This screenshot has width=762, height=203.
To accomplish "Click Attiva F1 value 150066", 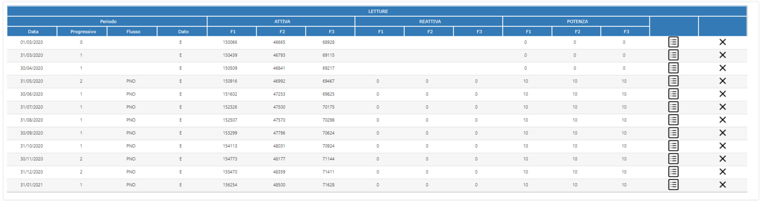I will point(230,42).
